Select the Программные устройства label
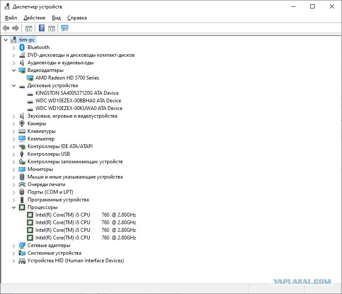Viewport: 342px width, 294px height. pyautogui.click(x=58, y=200)
